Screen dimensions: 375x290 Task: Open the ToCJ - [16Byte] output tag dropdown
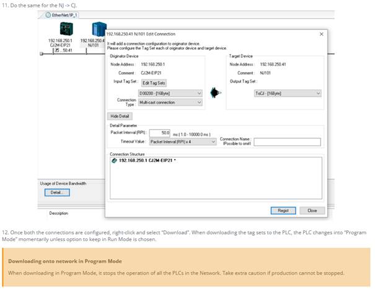pyautogui.click(x=288, y=93)
